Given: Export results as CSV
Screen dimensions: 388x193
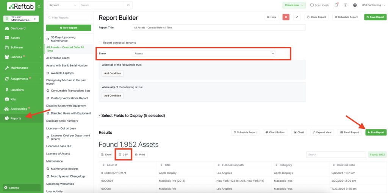Looking at the screenshot, I should (x=123, y=154).
